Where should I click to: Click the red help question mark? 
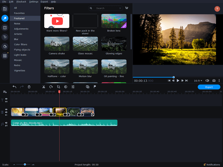217,9
